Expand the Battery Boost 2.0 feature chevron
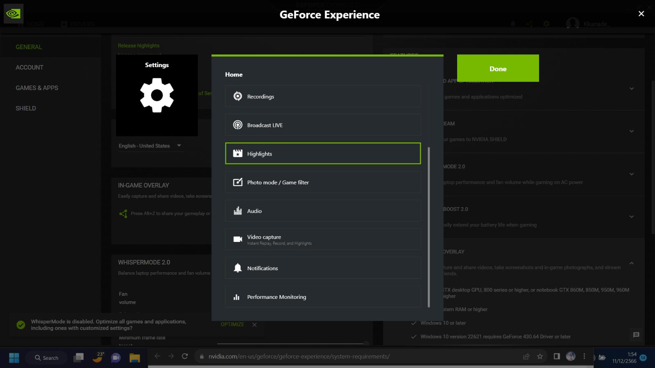 click(x=631, y=217)
